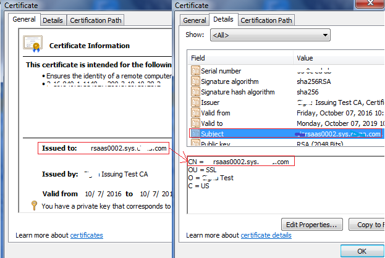Click the Subject field icon
385x258 pixels.
(195, 133)
